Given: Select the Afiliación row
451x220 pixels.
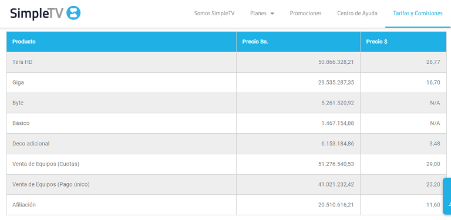Looking at the screenshot, I should [x=226, y=205].
